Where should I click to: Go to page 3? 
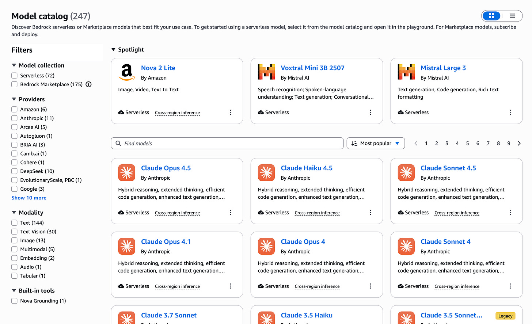(447, 143)
